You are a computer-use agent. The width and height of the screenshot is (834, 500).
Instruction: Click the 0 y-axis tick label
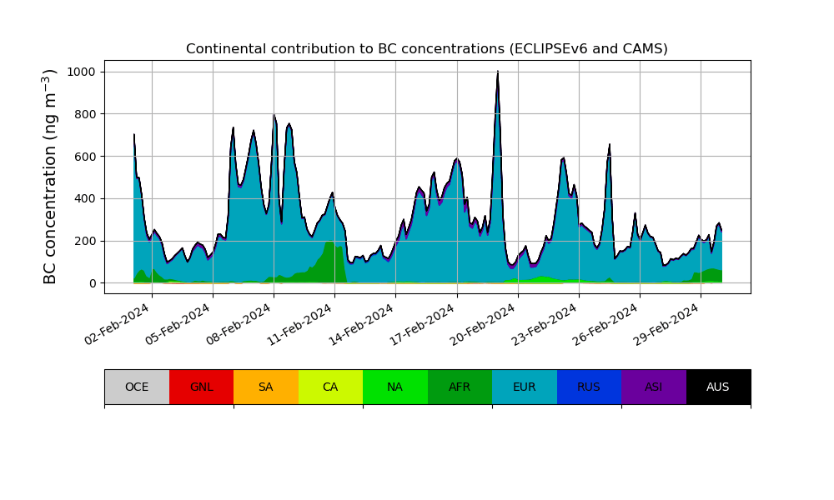[x=93, y=283]
